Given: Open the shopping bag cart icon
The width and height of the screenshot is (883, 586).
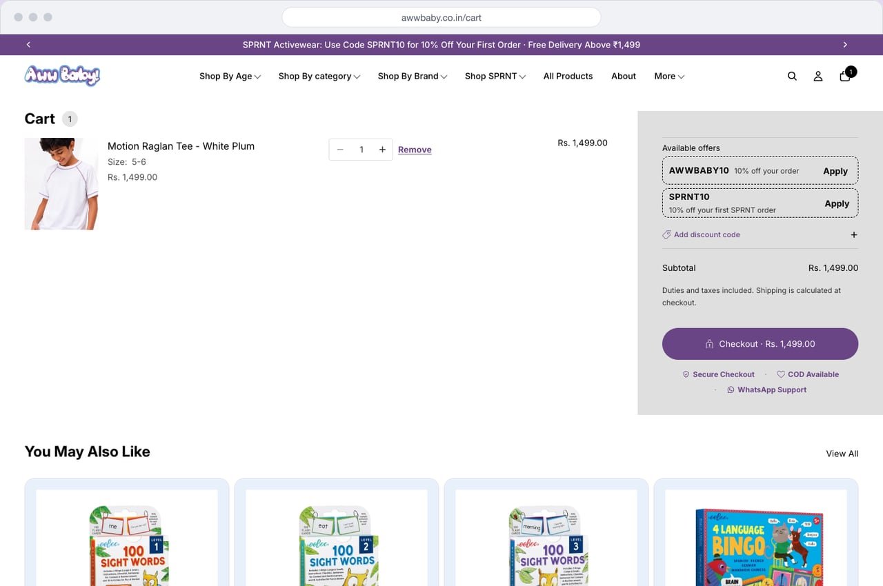Looking at the screenshot, I should (845, 76).
